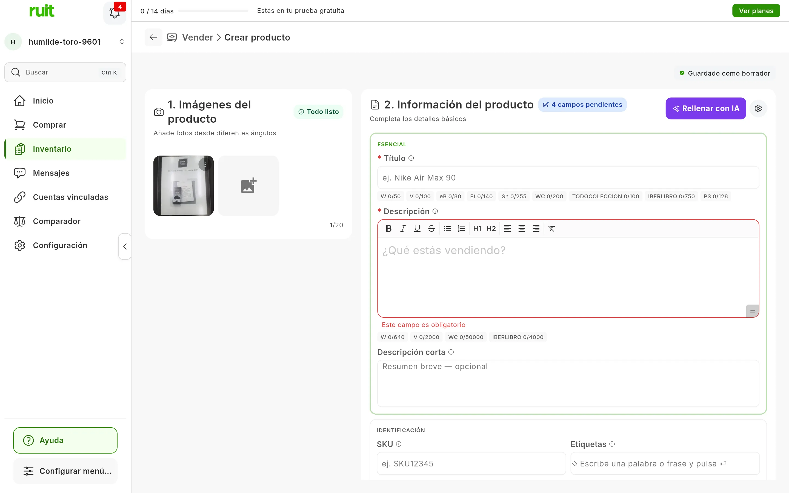This screenshot has width=789, height=493.
Task: Toggle bold formatting in description
Action: coord(389,229)
